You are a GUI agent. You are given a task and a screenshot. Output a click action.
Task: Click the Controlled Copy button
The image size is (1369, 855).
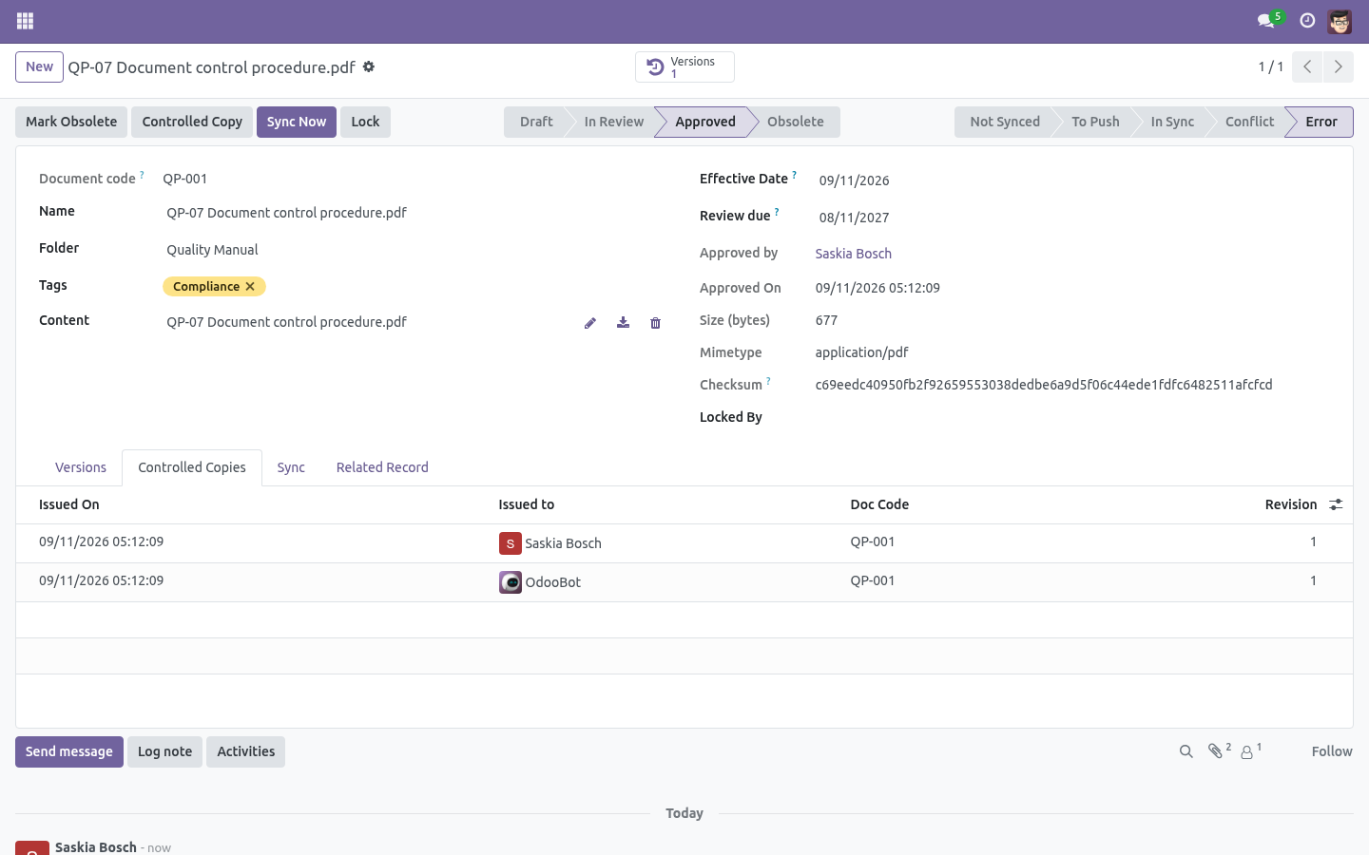(x=192, y=122)
